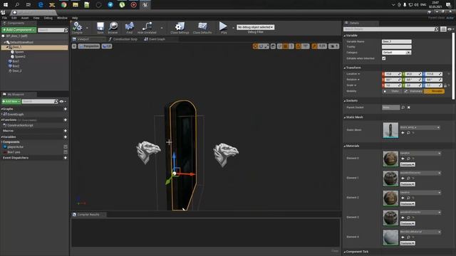Open the Edit menu
The width and height of the screenshot is (456, 256).
14,18
